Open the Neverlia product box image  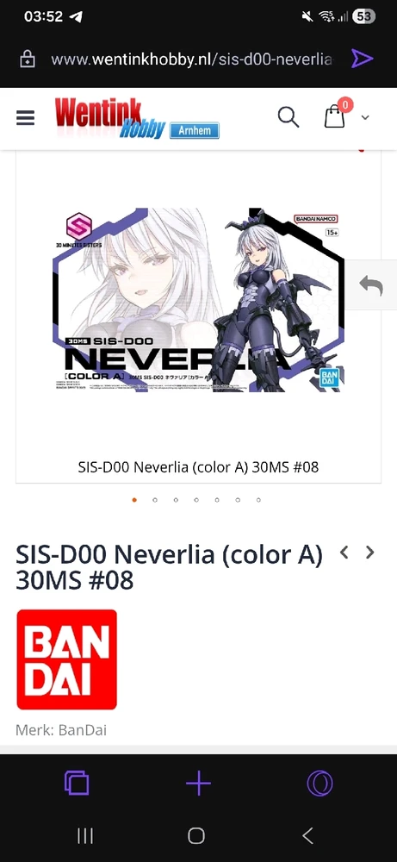pos(199,300)
